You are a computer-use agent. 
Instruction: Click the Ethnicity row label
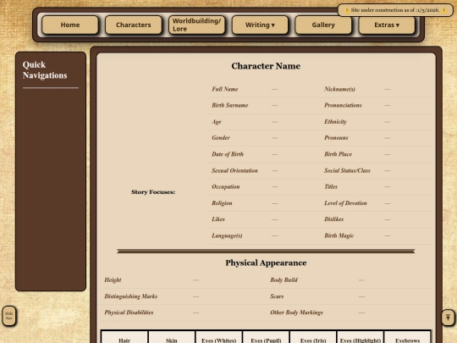tap(335, 122)
